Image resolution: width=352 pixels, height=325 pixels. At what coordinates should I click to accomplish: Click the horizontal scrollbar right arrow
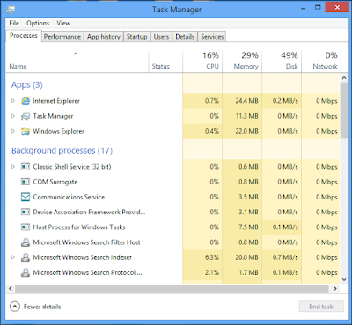tap(335, 288)
